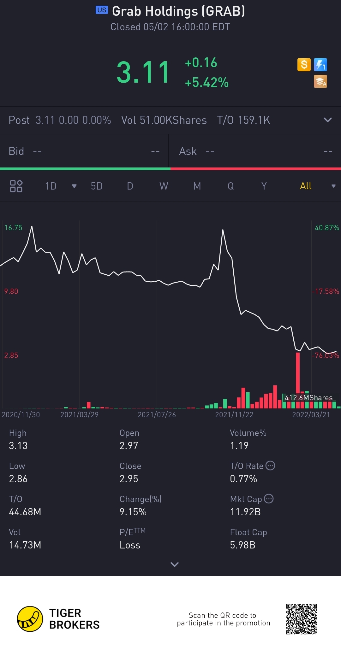This screenshot has height=662, width=341.
Task: Tap the US market flag badge
Action: 102,10
